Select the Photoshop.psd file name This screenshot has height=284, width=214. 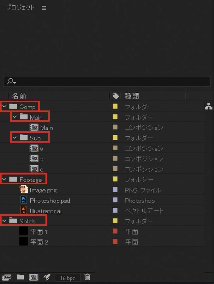(50, 201)
